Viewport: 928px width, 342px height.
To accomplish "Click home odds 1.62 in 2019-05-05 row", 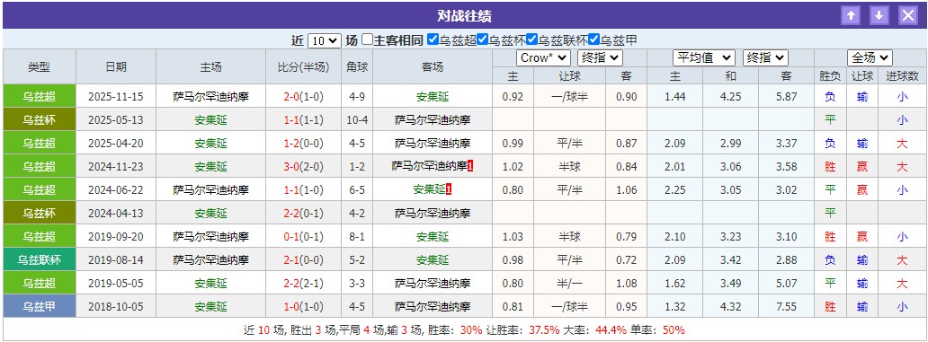I will (674, 284).
